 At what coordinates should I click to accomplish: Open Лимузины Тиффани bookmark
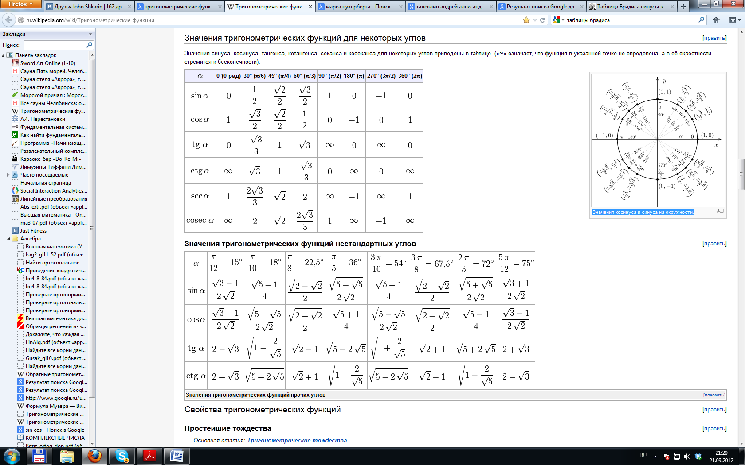click(x=50, y=167)
